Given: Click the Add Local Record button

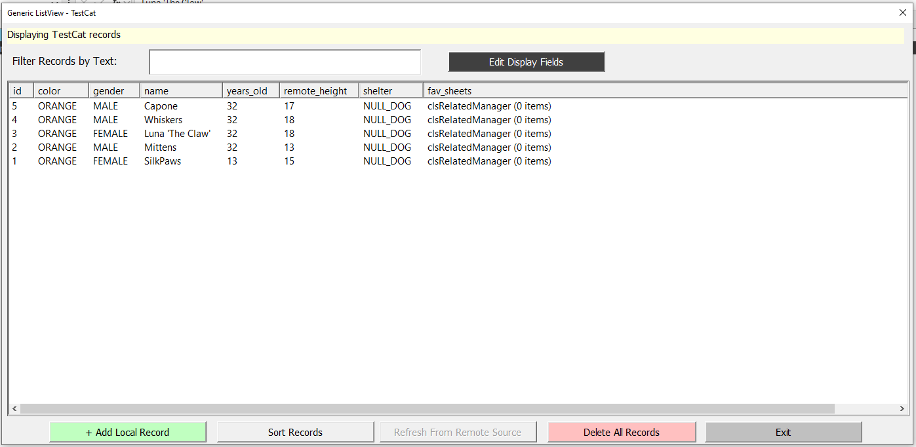Looking at the screenshot, I should coord(128,433).
